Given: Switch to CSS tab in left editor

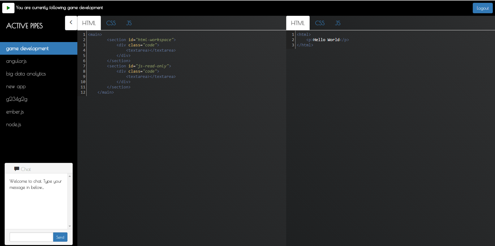Looking at the screenshot, I should coord(111,23).
